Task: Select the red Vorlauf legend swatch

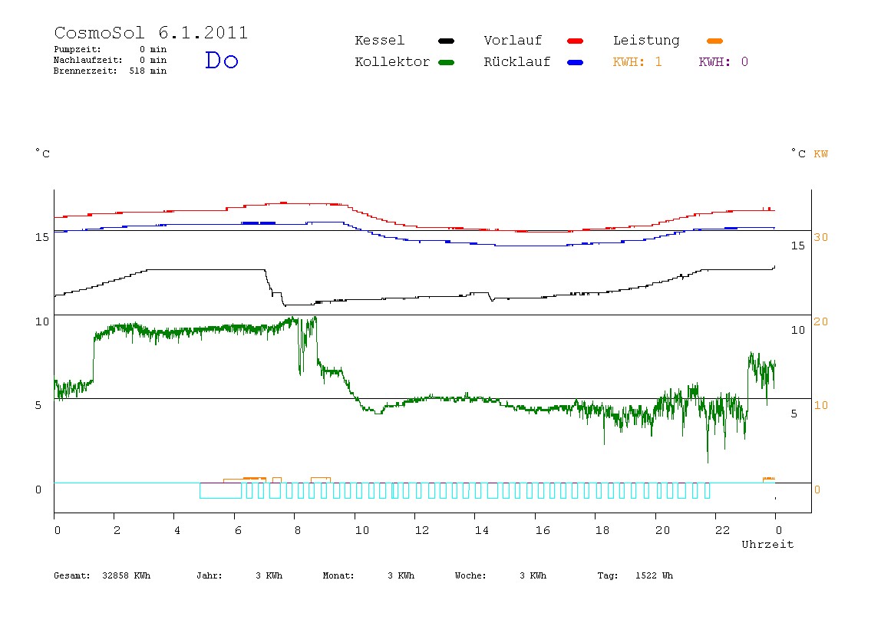Action: [x=576, y=41]
